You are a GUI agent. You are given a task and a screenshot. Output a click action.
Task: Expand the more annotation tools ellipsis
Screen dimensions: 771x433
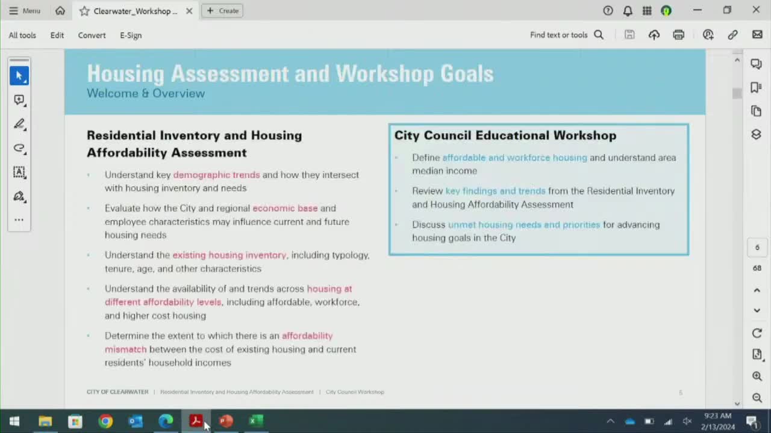19,220
